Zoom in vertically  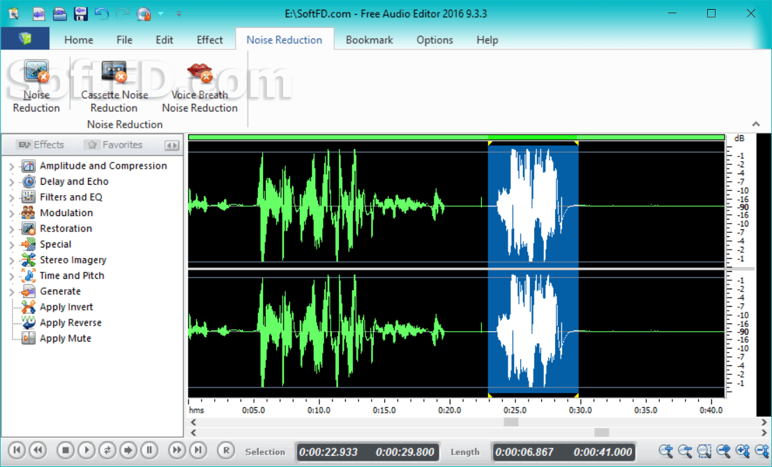(x=743, y=450)
